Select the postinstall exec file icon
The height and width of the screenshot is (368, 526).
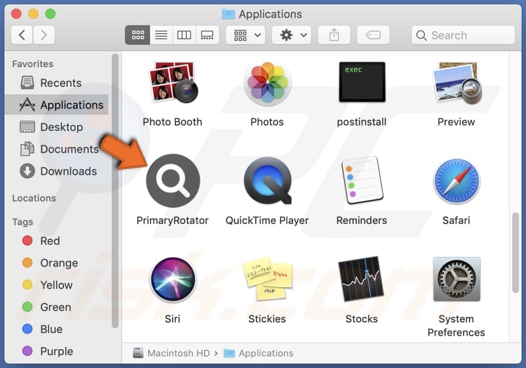[362, 82]
